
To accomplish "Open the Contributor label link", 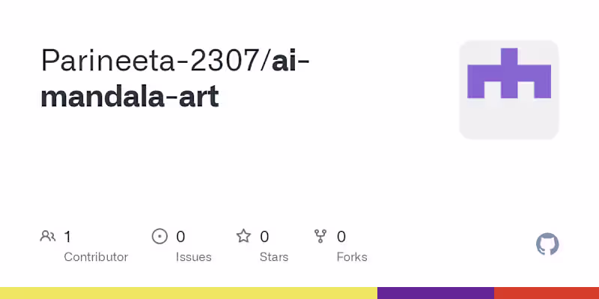I will [x=96, y=257].
